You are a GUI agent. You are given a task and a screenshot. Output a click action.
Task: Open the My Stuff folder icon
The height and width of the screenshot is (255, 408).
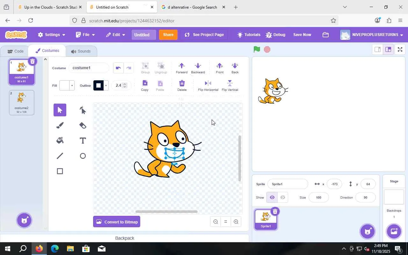pyautogui.click(x=325, y=35)
